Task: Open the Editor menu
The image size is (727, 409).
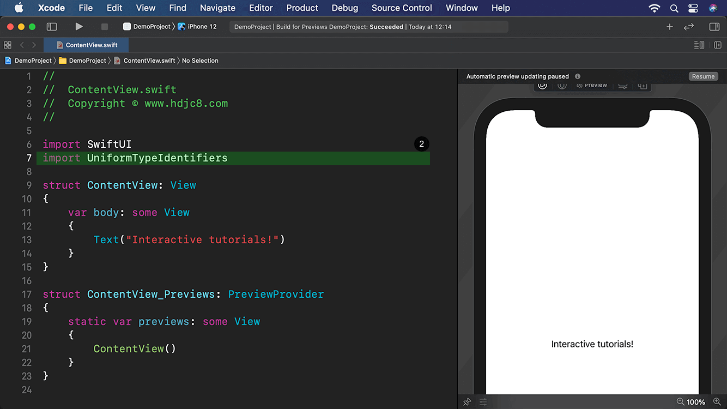Action: pyautogui.click(x=261, y=8)
